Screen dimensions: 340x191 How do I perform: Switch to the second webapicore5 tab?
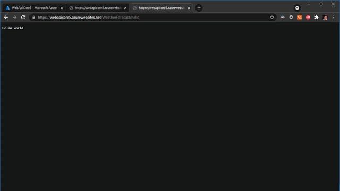tap(98, 8)
